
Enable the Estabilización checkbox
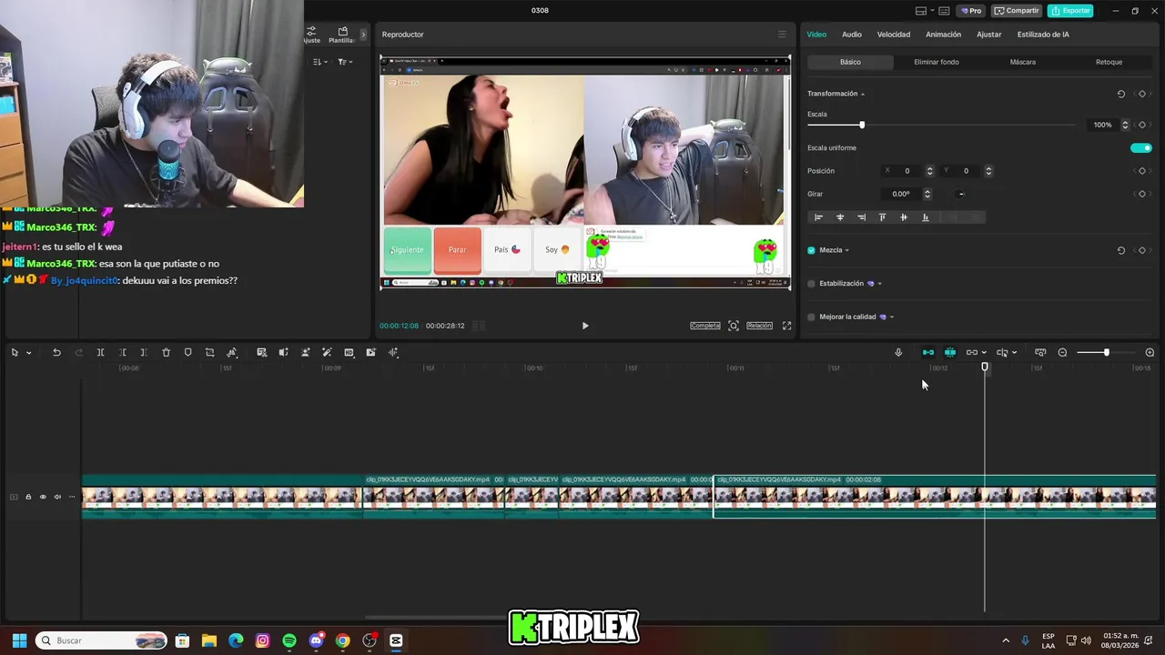(811, 284)
